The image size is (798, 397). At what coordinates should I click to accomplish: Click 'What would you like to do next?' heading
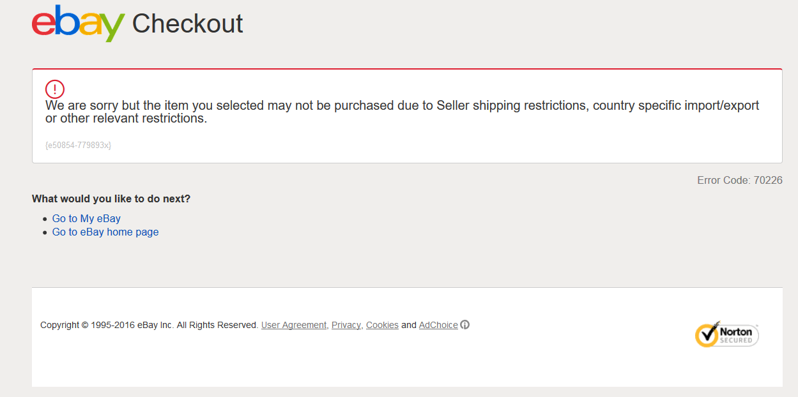pos(111,198)
